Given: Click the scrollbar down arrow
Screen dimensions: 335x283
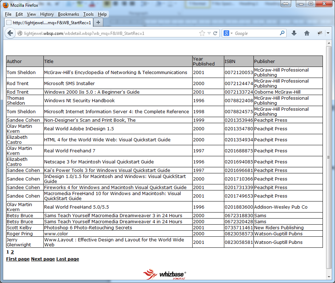Looking at the screenshot, I should coord(329,277).
